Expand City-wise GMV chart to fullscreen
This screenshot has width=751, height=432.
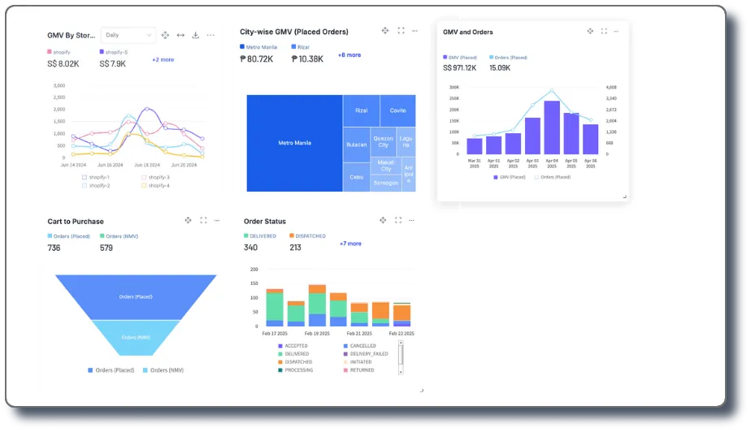401,31
